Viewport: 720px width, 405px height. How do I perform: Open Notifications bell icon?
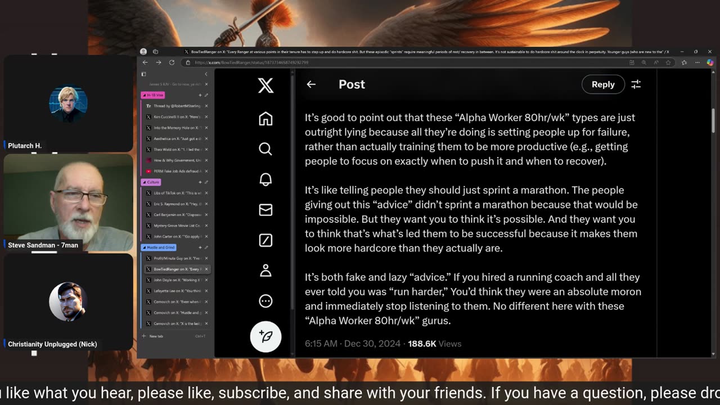pyautogui.click(x=265, y=179)
